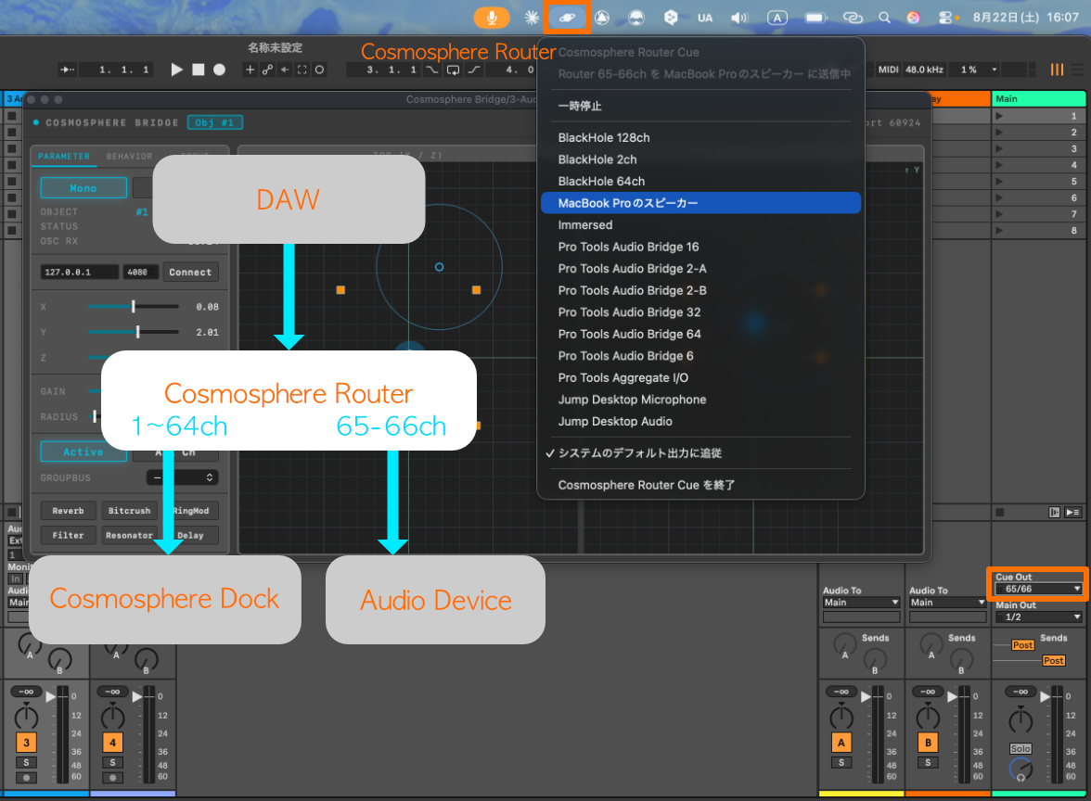The width and height of the screenshot is (1091, 801).
Task: Click the Main track volume fader
Action: point(1046,697)
